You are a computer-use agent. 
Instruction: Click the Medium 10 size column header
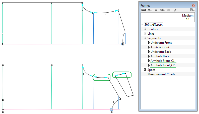188,17
